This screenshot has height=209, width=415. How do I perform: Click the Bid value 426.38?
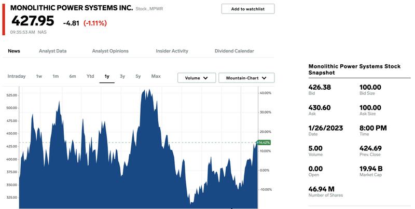(x=320, y=87)
